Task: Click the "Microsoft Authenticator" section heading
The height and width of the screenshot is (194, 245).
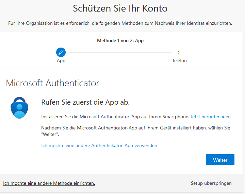Action: pos(53,83)
